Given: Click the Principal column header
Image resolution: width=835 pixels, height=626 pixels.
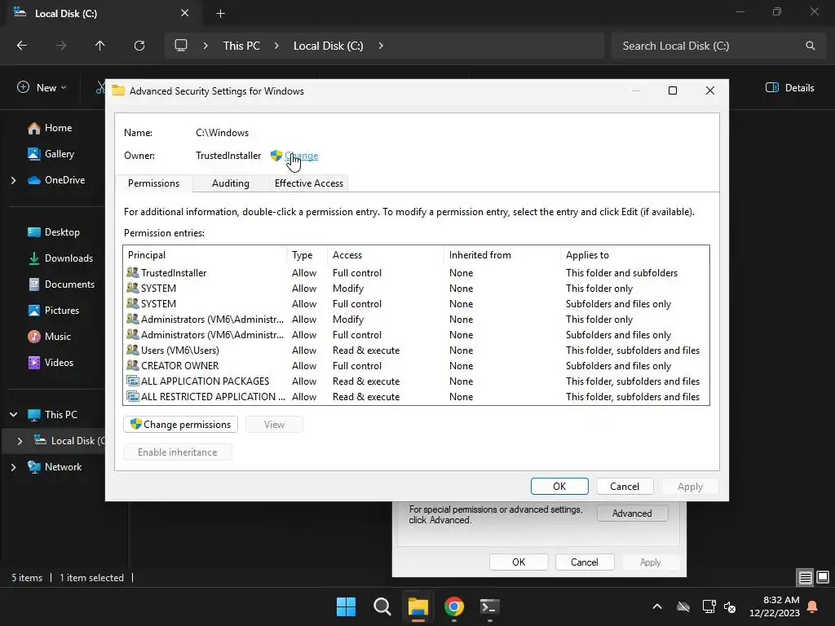Looking at the screenshot, I should pyautogui.click(x=205, y=255).
